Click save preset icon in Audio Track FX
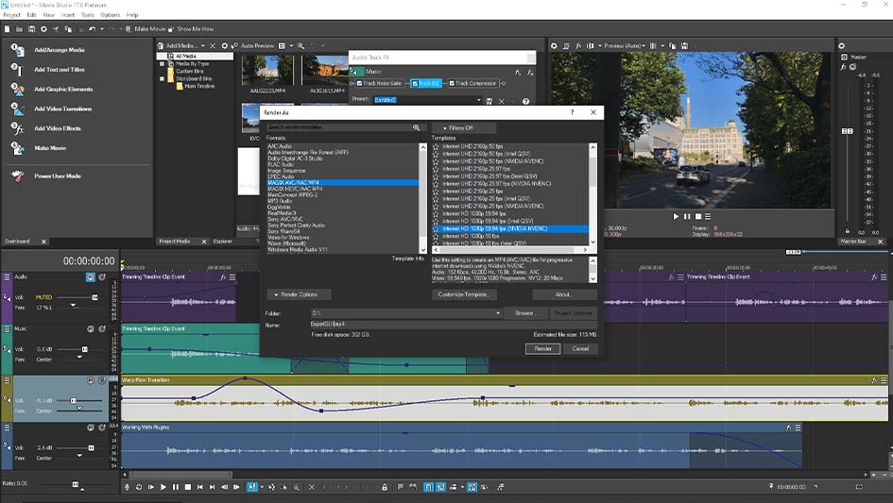Image resolution: width=893 pixels, height=503 pixels. point(489,101)
